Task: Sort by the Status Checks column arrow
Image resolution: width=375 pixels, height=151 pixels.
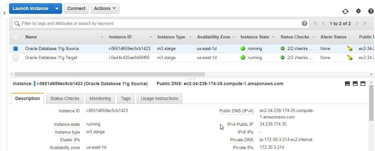Action: pyautogui.click(x=313, y=37)
